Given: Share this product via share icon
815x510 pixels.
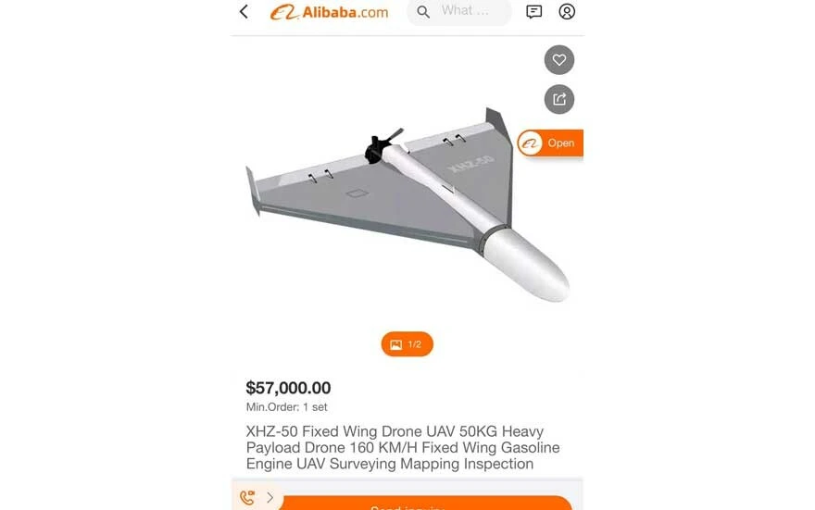Looking at the screenshot, I should click(559, 99).
